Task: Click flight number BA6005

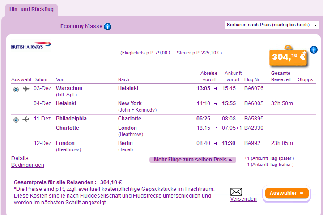Action: click(254, 103)
